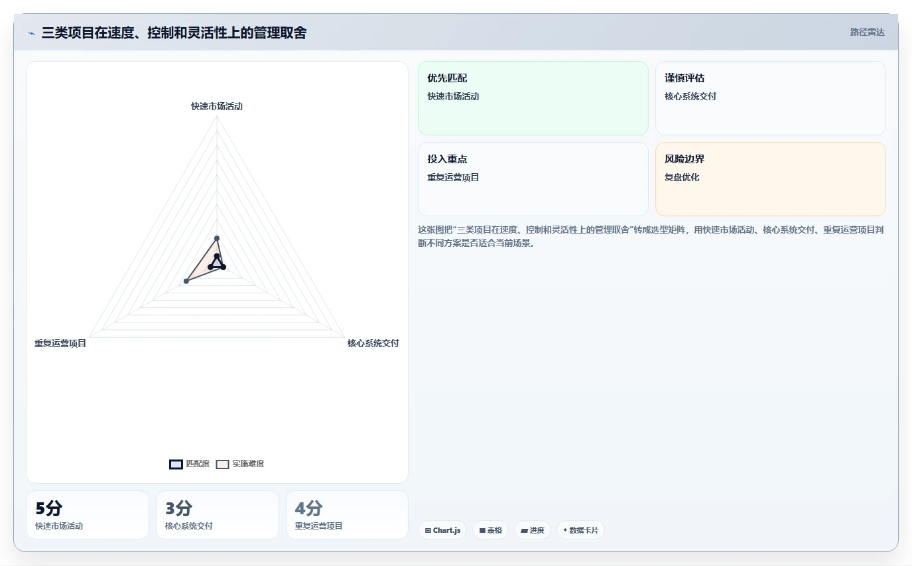Viewport: 912px width, 566px height.
Task: Click the lightning icon beside the title
Action: (31, 33)
